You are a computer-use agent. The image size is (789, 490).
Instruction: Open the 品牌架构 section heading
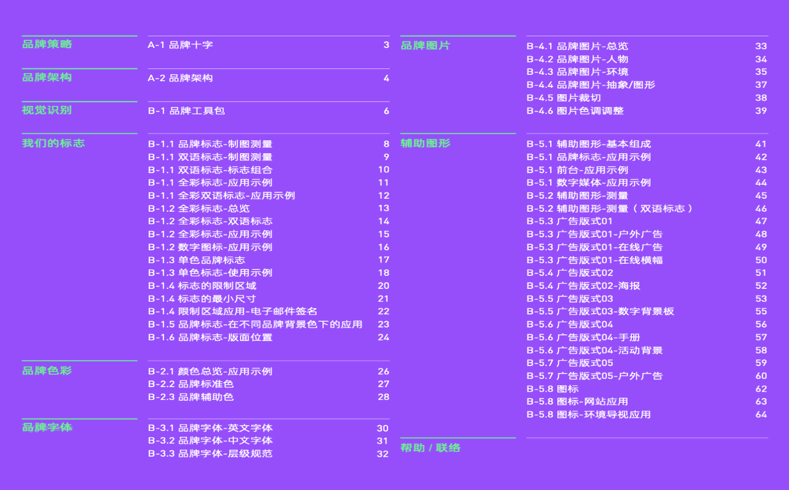47,77
